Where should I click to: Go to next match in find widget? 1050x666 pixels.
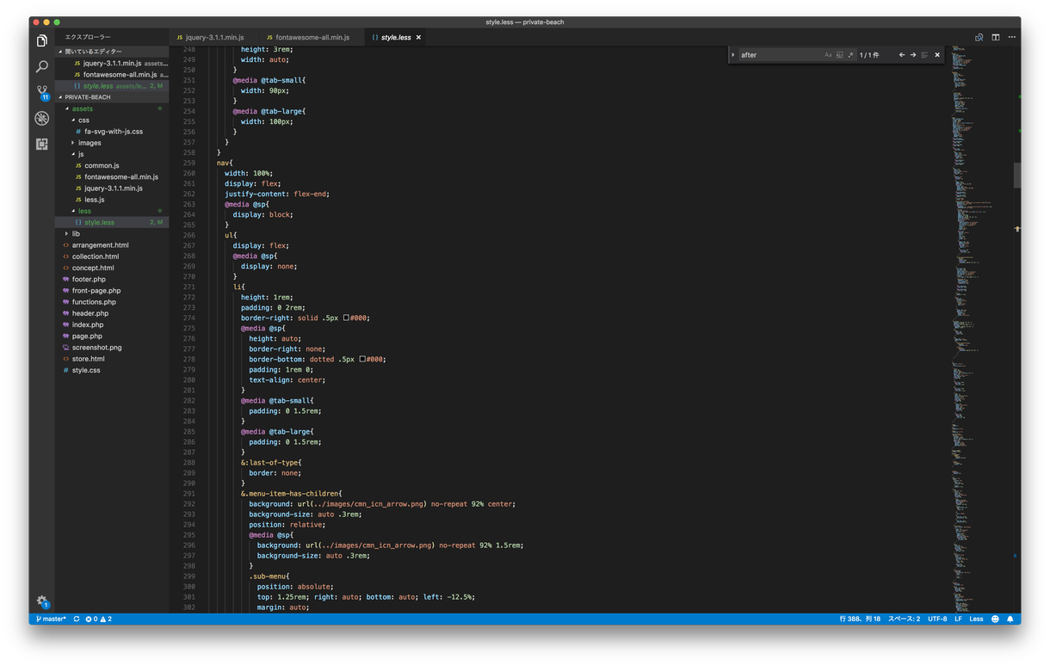click(913, 55)
